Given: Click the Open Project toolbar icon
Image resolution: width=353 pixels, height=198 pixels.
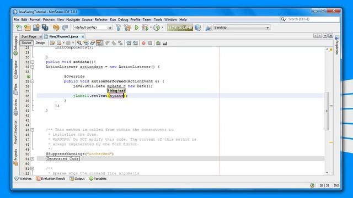Looking at the screenshot, I should [36, 28].
